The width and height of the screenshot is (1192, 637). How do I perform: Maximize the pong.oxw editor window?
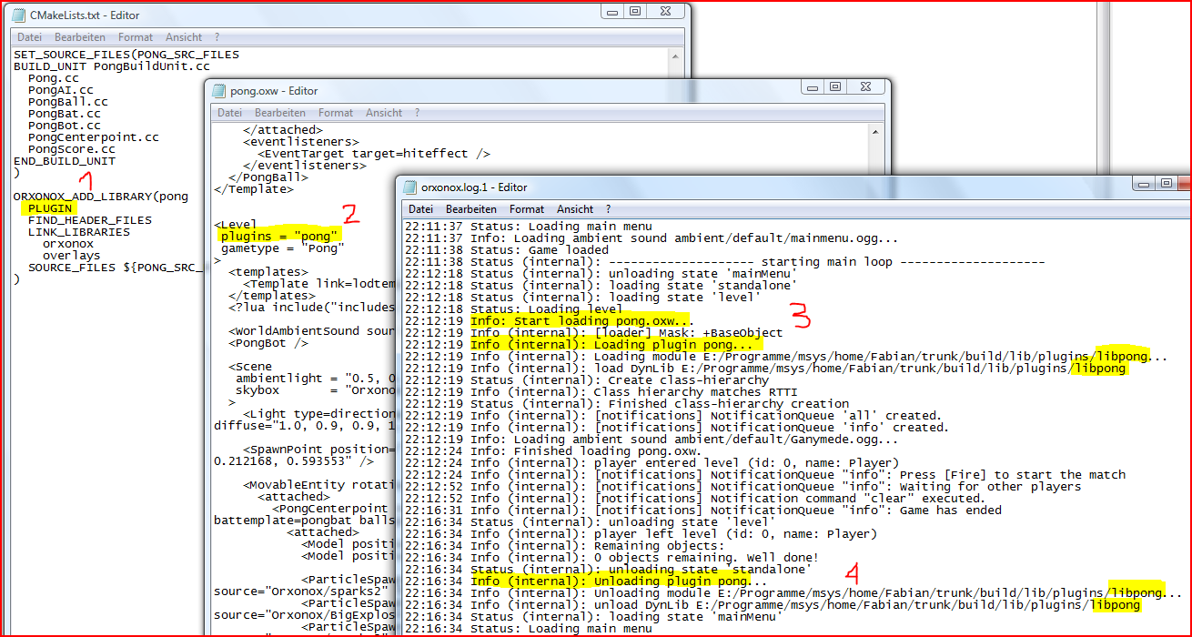(x=835, y=86)
